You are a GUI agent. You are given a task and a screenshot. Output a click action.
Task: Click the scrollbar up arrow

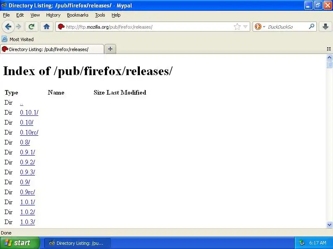pos(329,57)
